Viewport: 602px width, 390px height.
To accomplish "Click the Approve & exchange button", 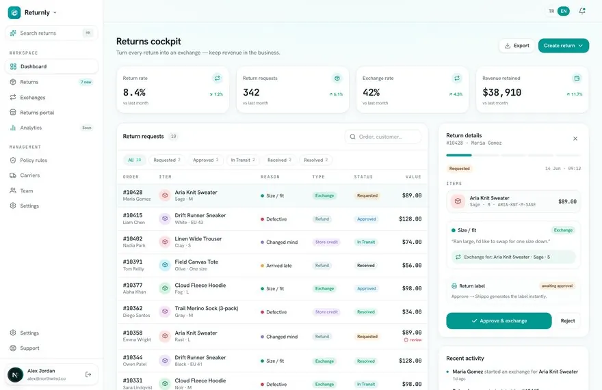I will click(499, 321).
